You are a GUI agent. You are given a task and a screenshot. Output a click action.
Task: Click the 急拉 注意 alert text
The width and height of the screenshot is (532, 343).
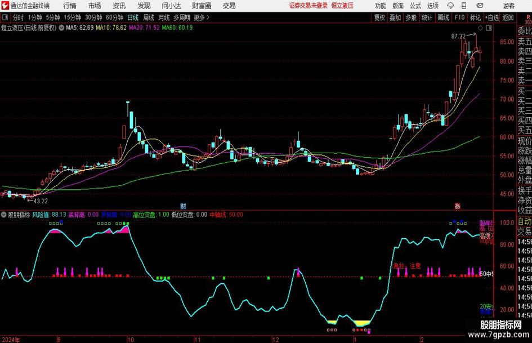point(406,266)
